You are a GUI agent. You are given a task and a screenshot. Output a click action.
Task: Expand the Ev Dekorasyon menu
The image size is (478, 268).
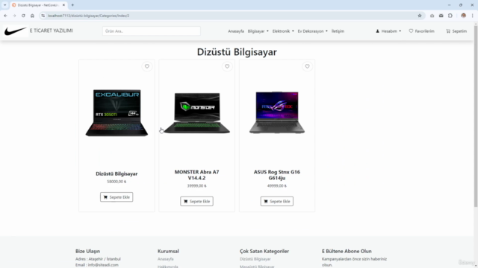pyautogui.click(x=313, y=31)
